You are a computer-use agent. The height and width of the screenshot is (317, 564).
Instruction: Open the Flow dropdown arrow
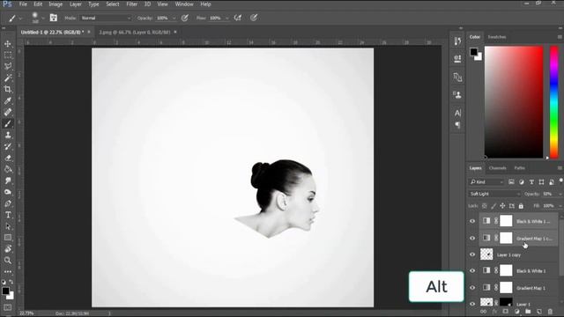pyautogui.click(x=227, y=18)
